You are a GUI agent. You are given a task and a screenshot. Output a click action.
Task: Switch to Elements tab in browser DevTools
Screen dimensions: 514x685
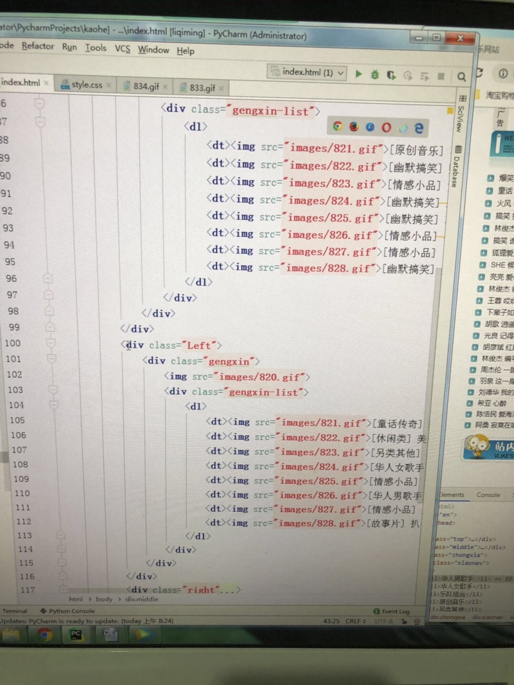(452, 495)
